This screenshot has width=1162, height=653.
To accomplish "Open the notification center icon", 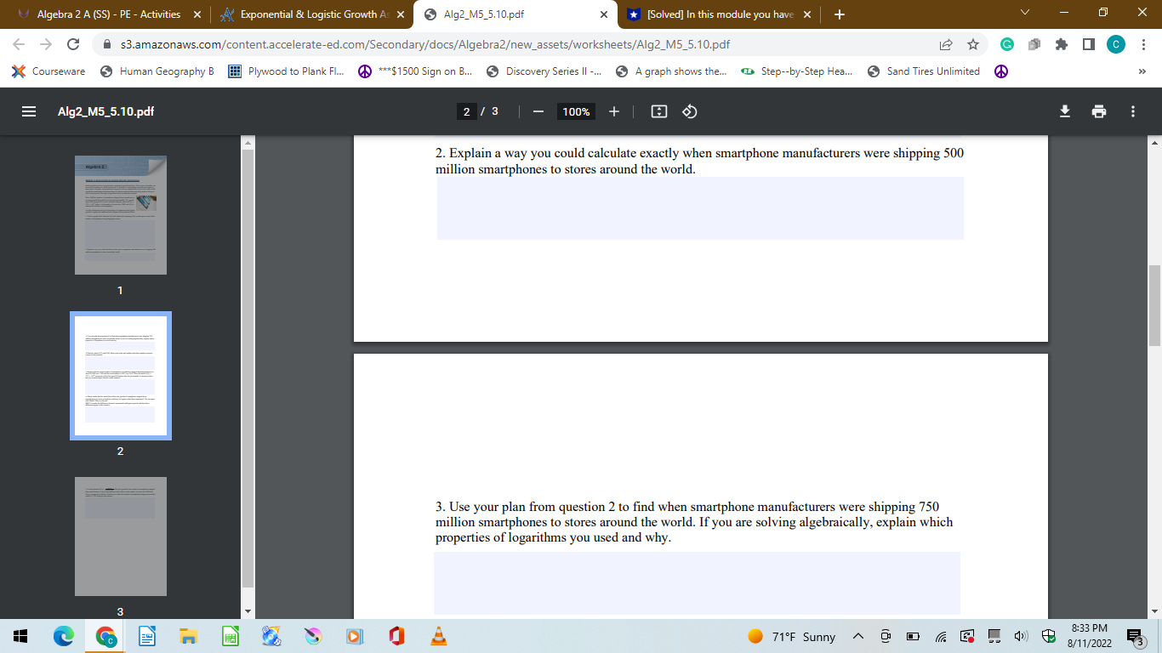I will pyautogui.click(x=1136, y=636).
